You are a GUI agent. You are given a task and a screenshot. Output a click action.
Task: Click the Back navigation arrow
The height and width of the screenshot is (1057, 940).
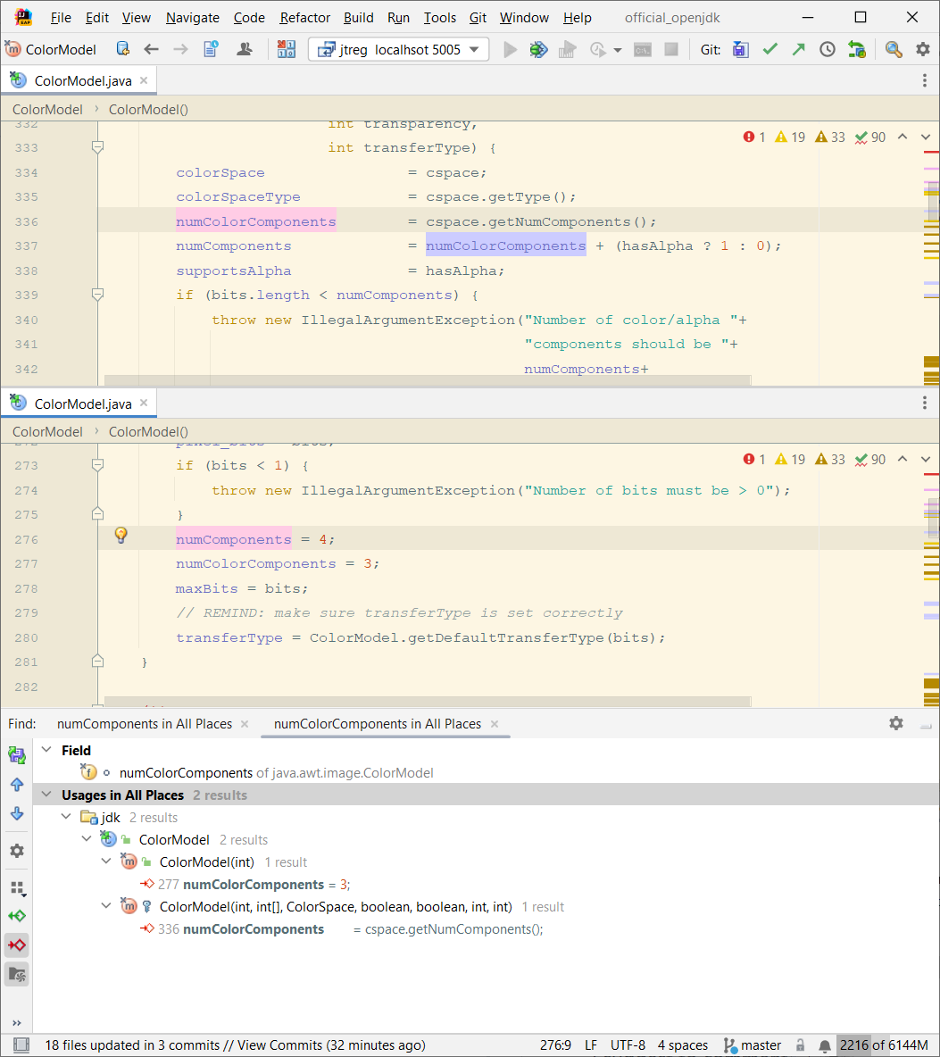152,49
